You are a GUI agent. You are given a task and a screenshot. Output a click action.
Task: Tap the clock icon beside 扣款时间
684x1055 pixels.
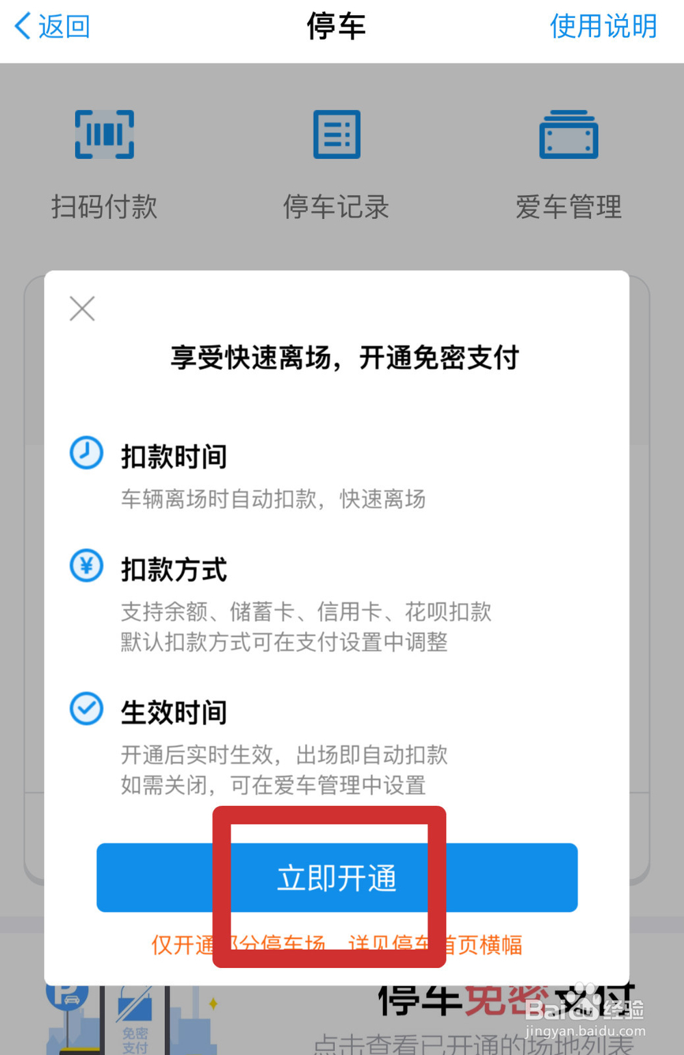click(87, 453)
